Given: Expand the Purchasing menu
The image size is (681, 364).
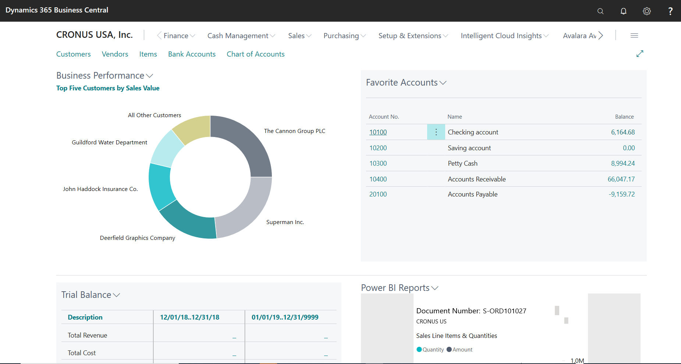Looking at the screenshot, I should click(x=345, y=36).
